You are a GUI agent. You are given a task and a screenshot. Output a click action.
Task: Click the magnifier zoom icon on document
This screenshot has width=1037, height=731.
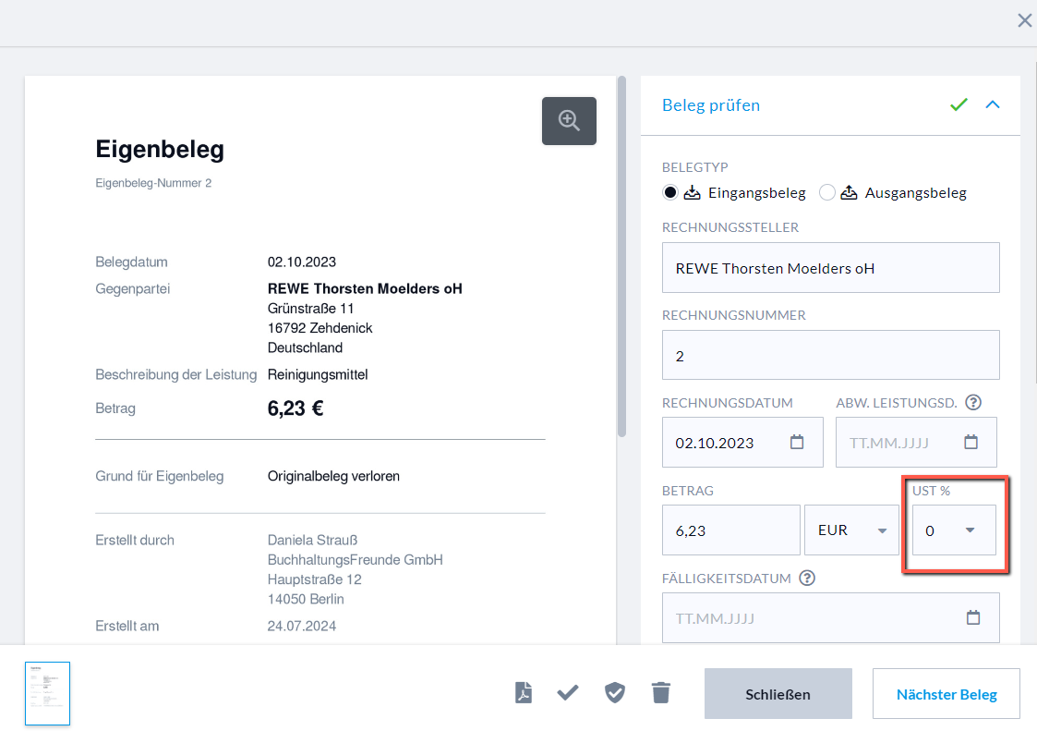click(x=569, y=121)
